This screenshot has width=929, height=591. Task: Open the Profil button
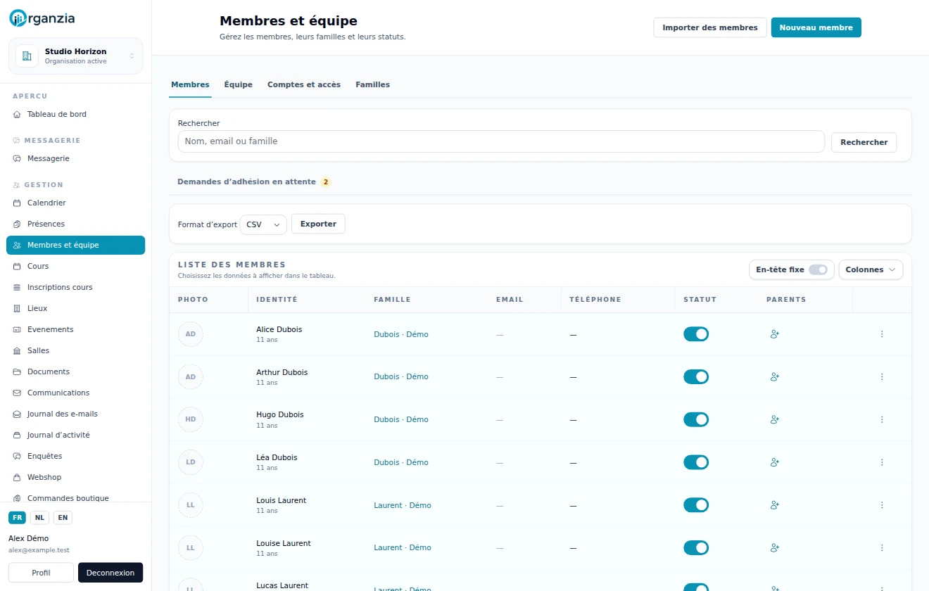coord(41,573)
